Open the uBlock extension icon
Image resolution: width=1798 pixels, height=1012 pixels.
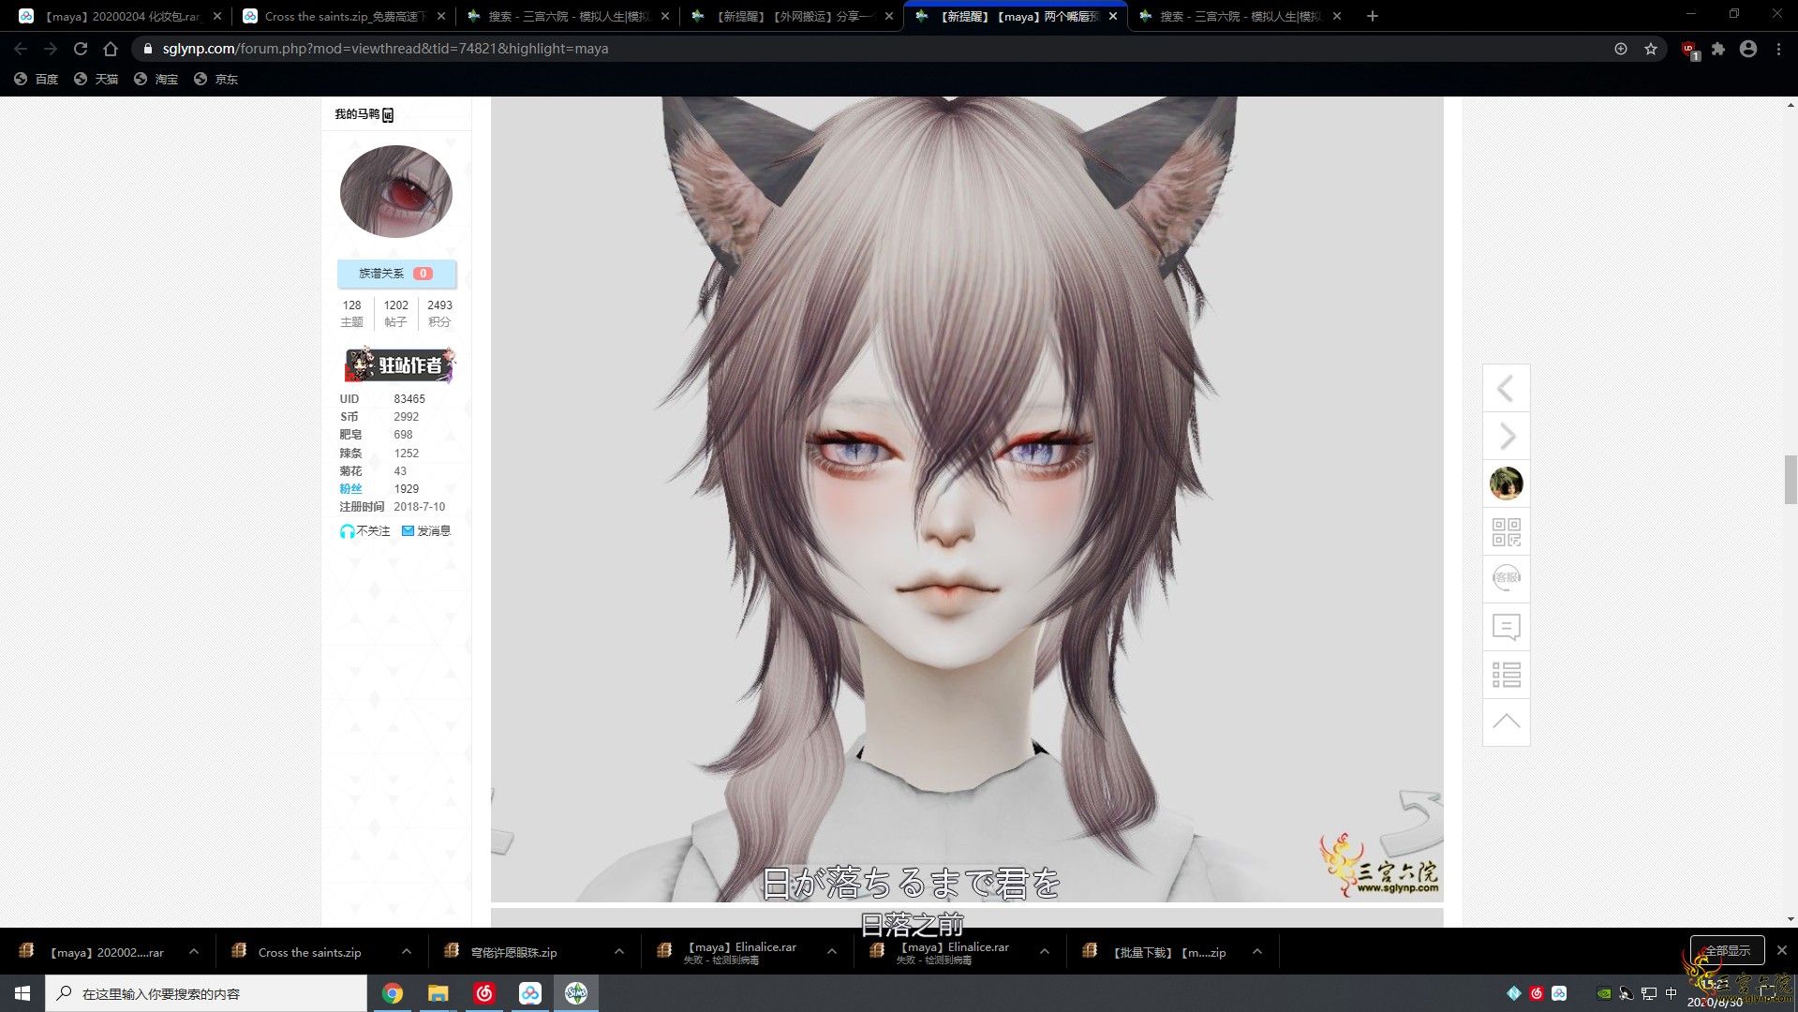[1690, 50]
